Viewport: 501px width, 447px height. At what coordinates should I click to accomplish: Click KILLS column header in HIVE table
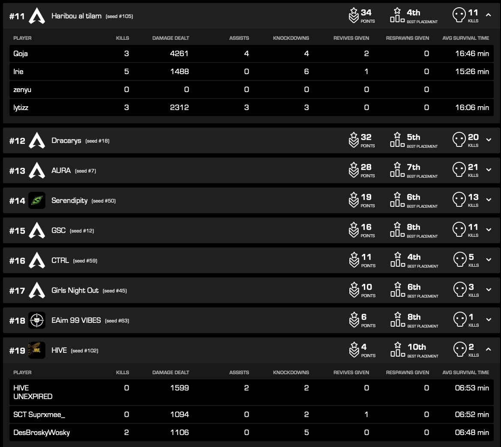[x=123, y=372]
